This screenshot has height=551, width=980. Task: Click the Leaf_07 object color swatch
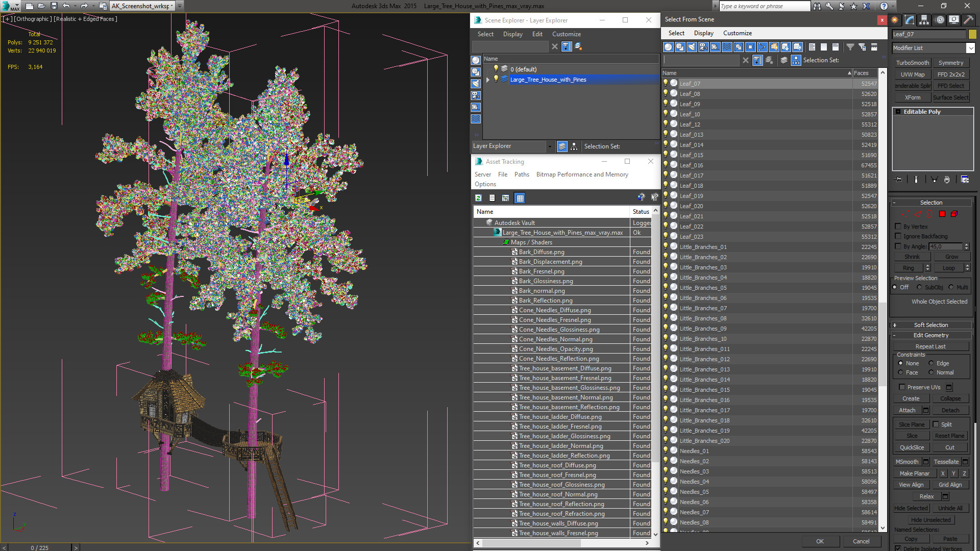tap(972, 34)
